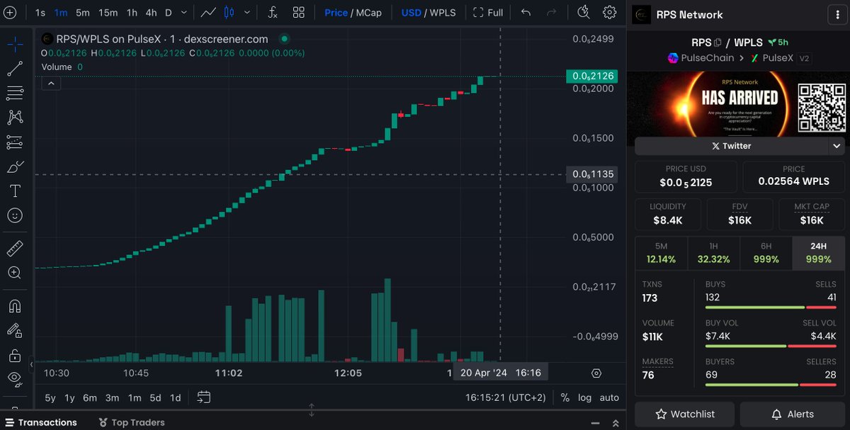Select the line chart style
This screenshot has height=430, width=850.
(208, 12)
